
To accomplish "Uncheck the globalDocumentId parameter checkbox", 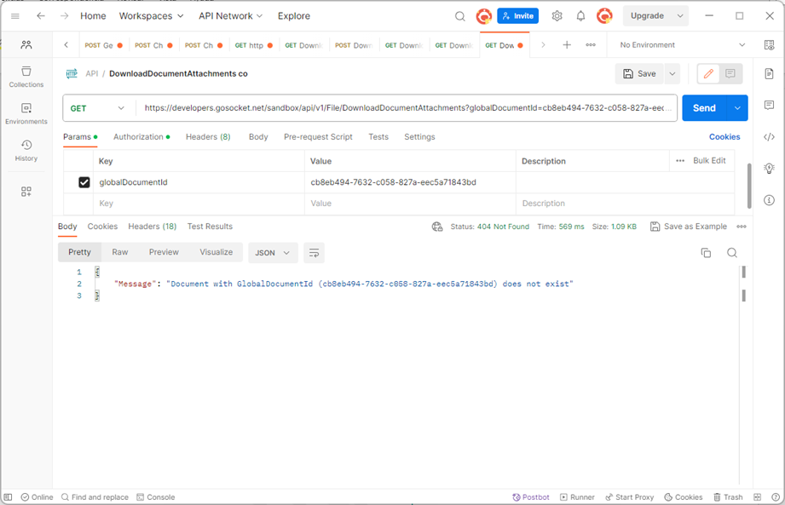I will (x=84, y=182).
